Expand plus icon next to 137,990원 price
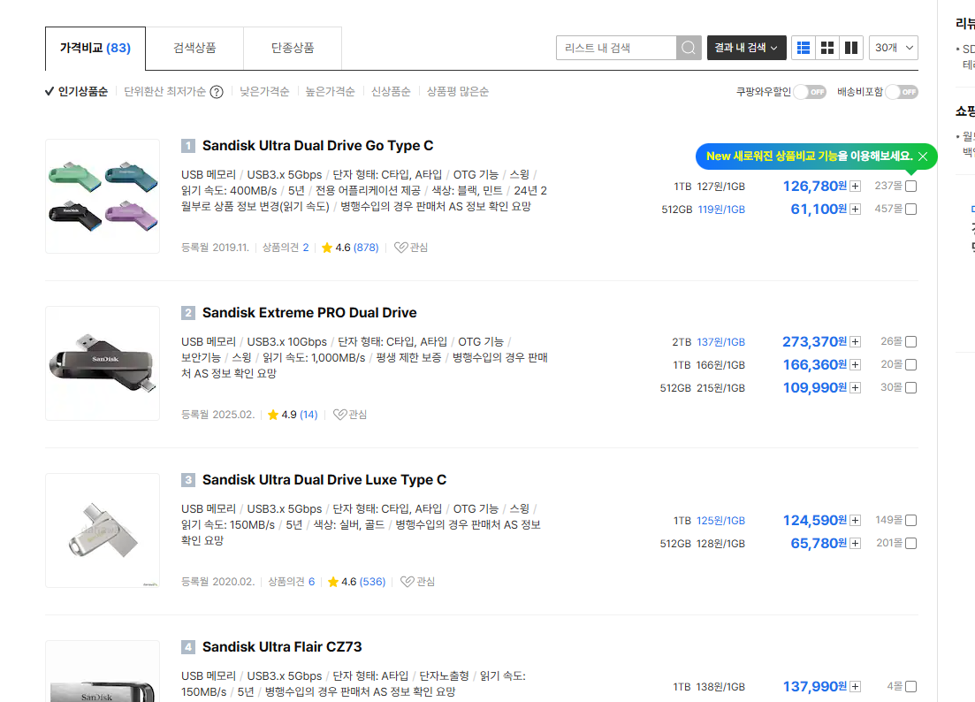975x702 pixels. coord(856,687)
